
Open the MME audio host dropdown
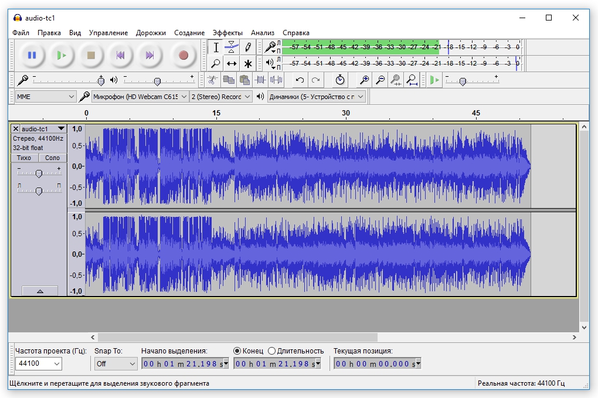pyautogui.click(x=45, y=96)
